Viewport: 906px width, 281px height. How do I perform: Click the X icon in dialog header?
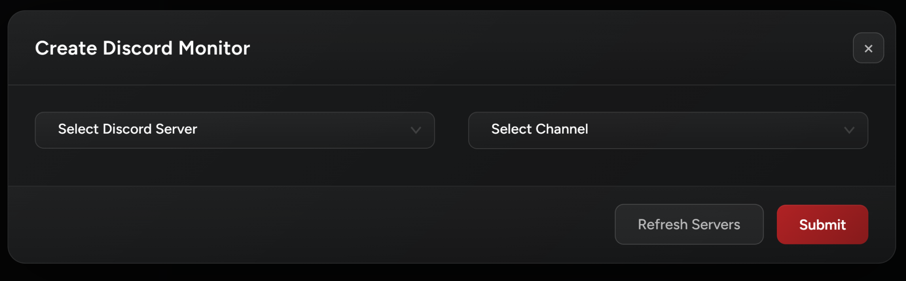pos(868,48)
